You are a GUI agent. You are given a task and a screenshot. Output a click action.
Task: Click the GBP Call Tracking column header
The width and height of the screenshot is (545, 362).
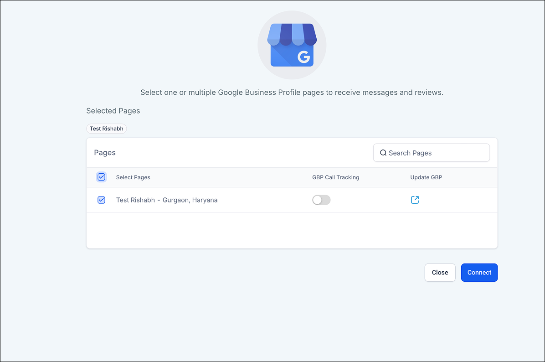335,177
